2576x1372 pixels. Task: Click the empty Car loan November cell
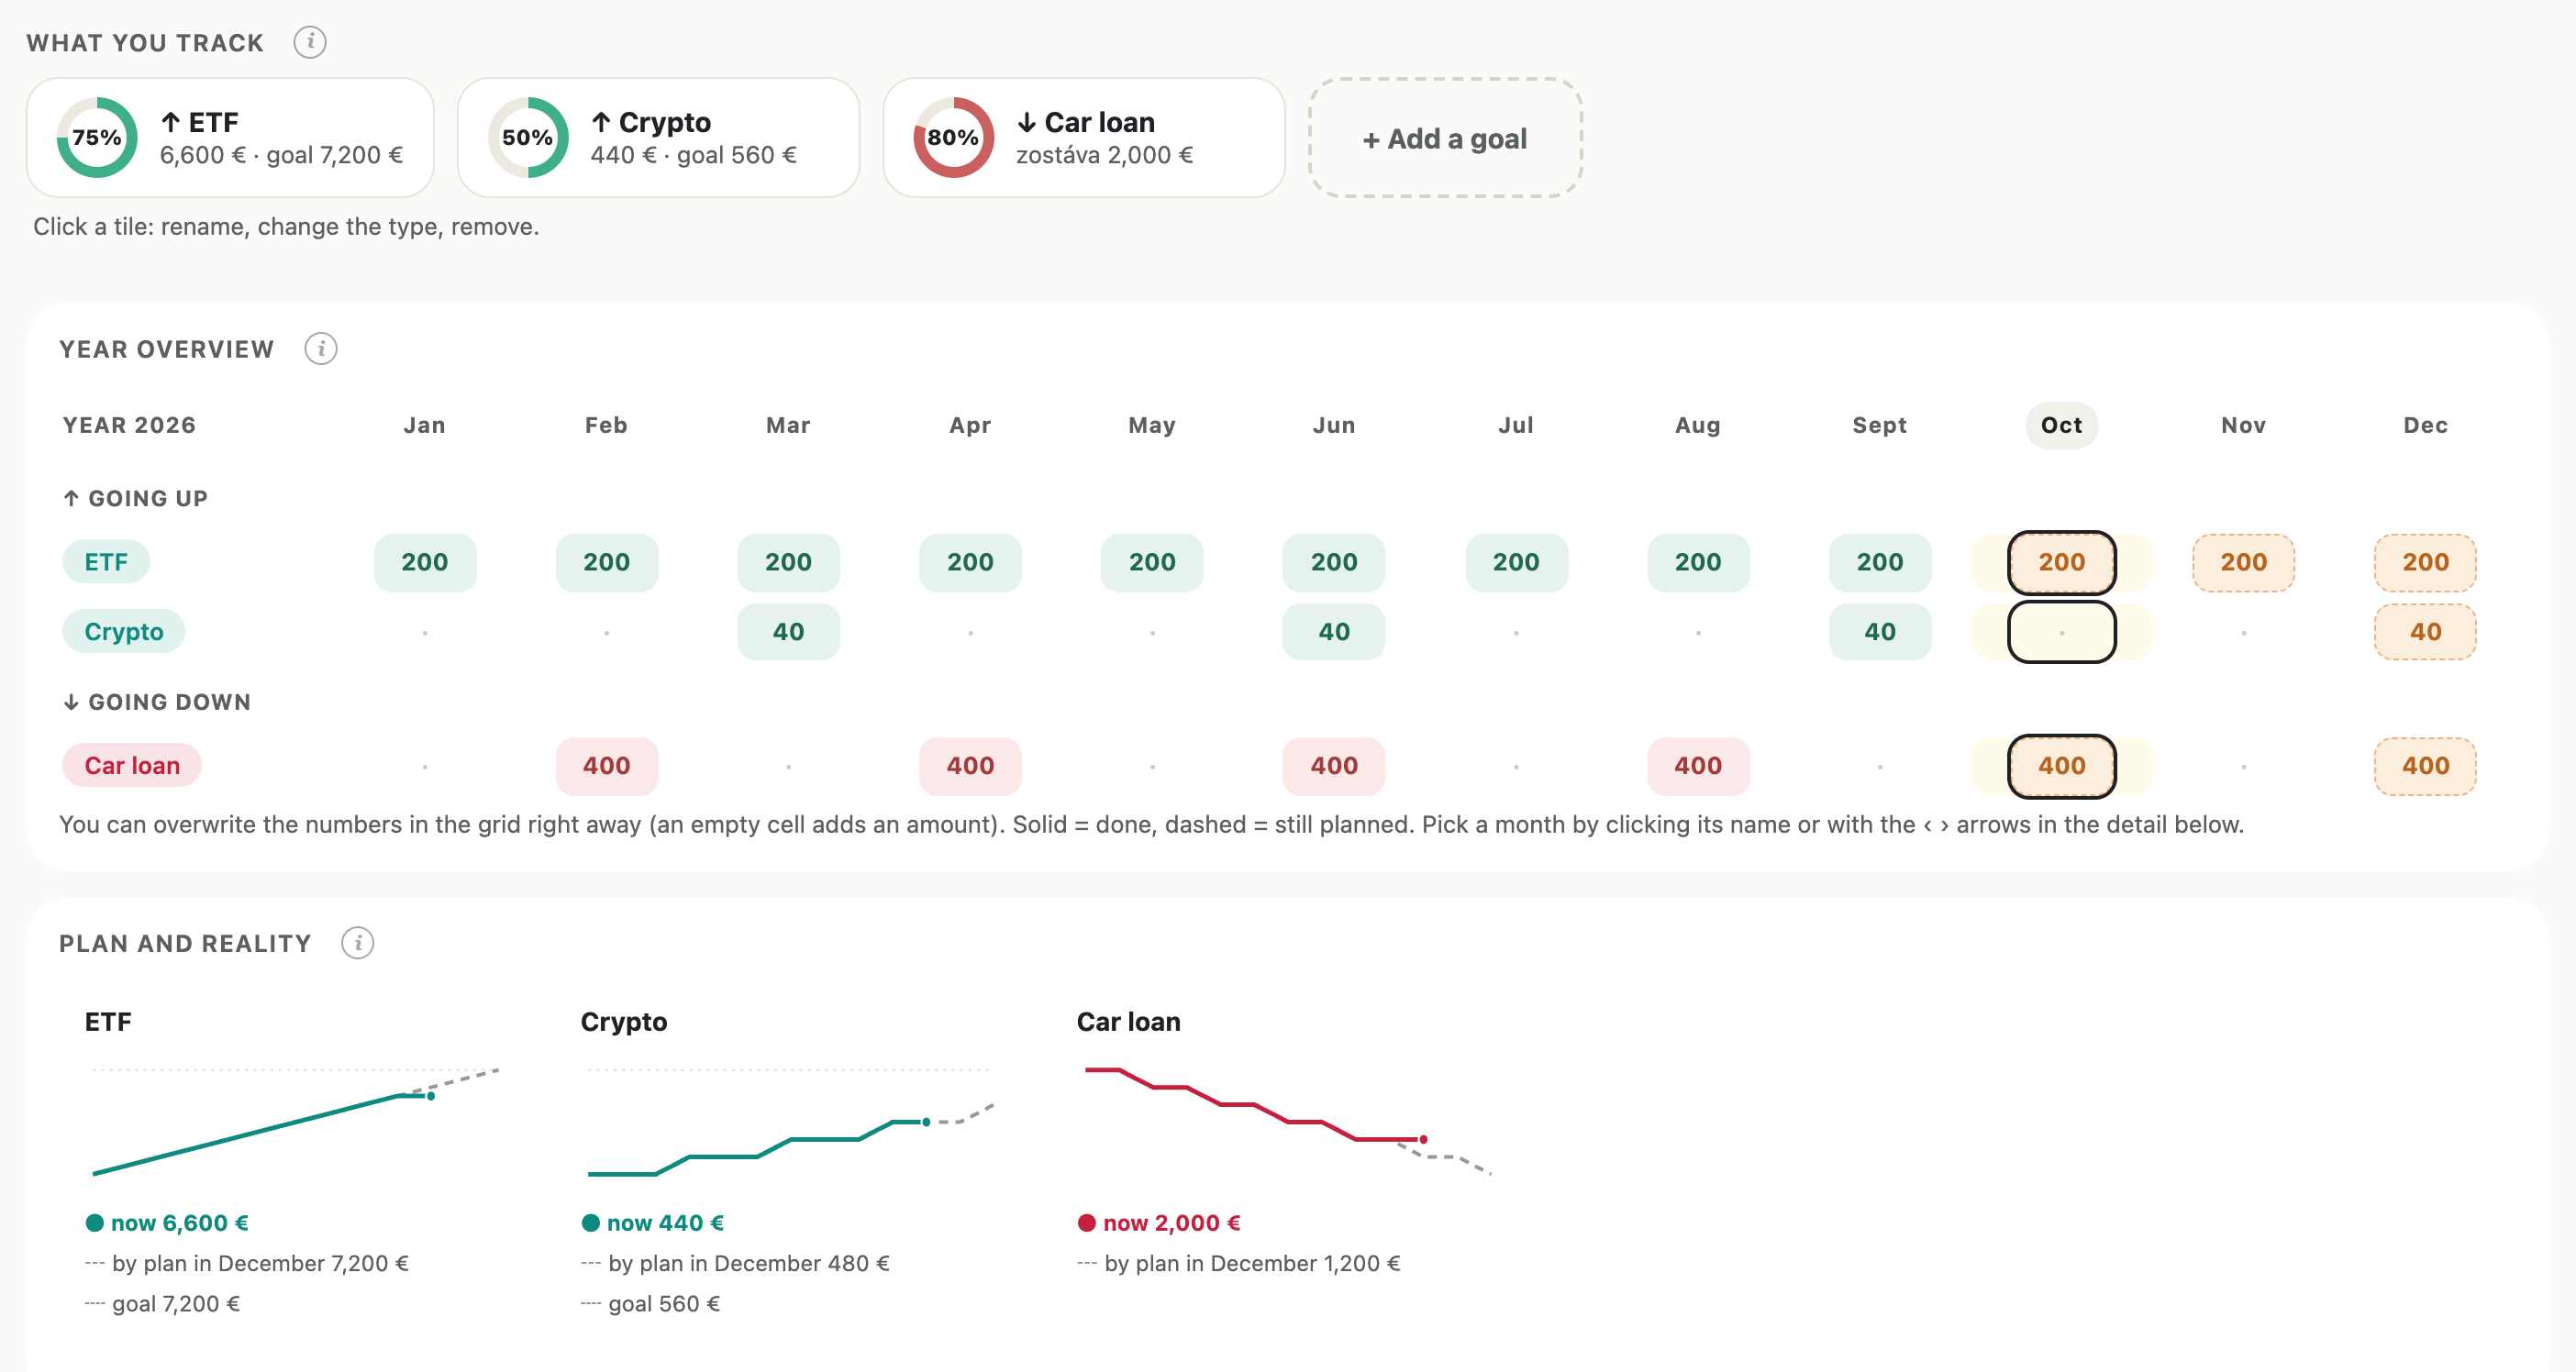[2244, 767]
